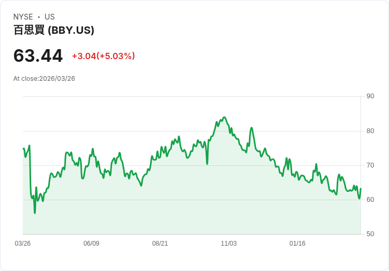Click the NYSE exchange label
The height and width of the screenshot is (271, 389).
tap(23, 17)
